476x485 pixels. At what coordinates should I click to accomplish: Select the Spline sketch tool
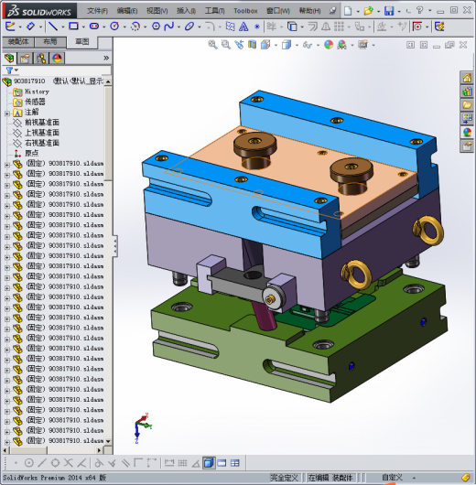tap(169, 27)
